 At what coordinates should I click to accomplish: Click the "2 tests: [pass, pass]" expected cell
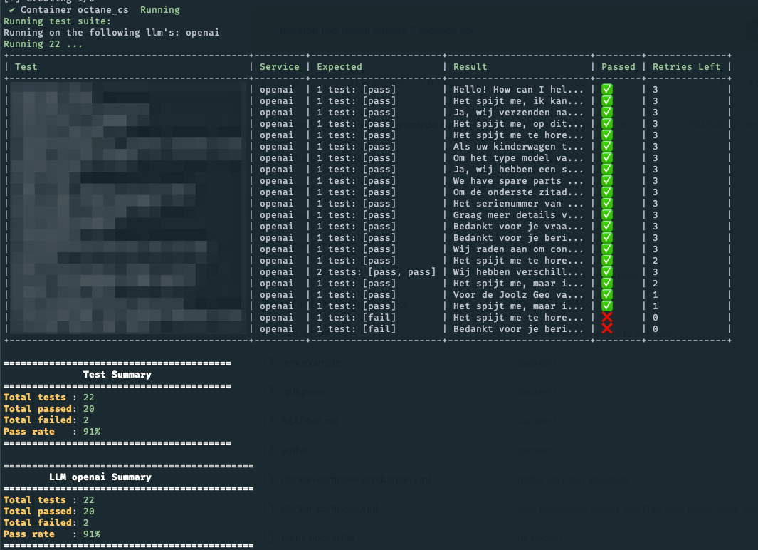[x=377, y=272]
